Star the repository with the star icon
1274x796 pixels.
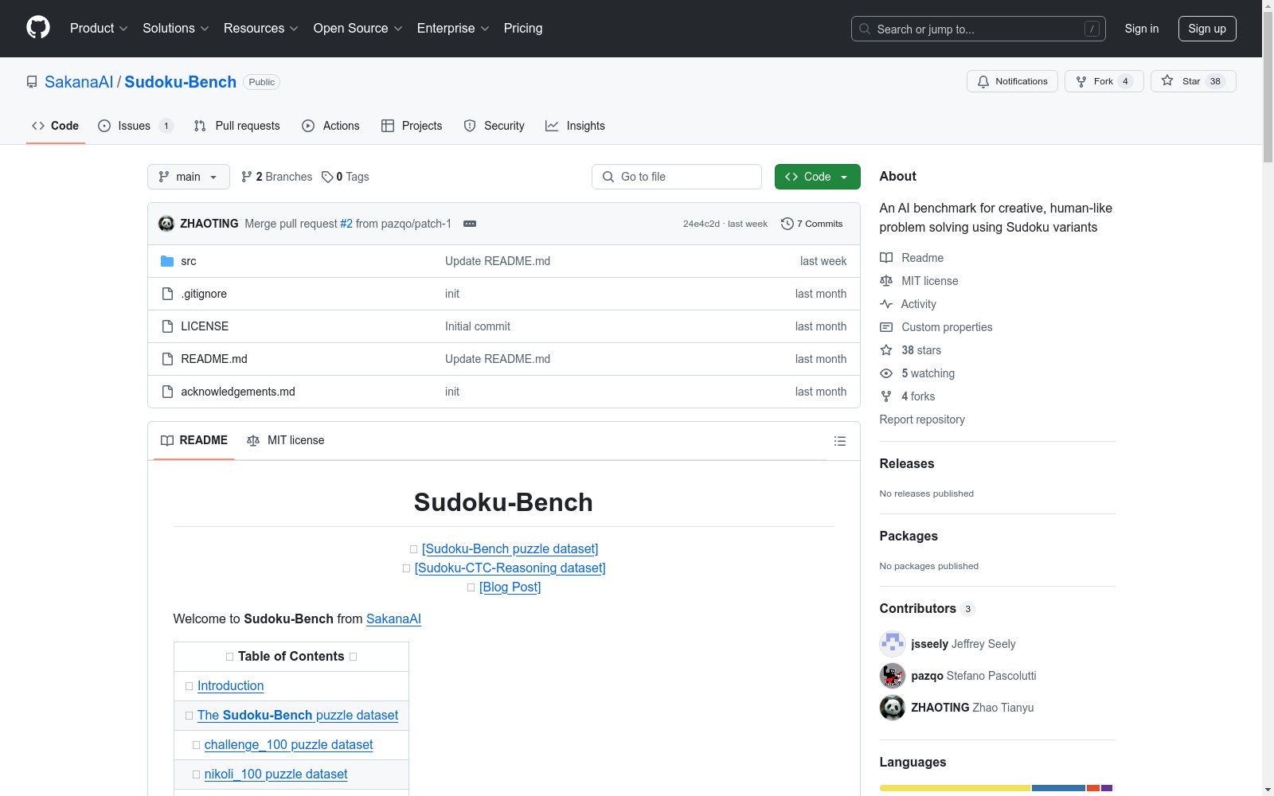[1167, 81]
